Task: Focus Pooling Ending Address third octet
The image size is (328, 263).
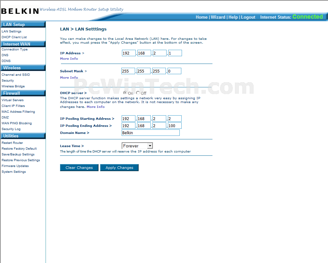Action: click(x=159, y=126)
